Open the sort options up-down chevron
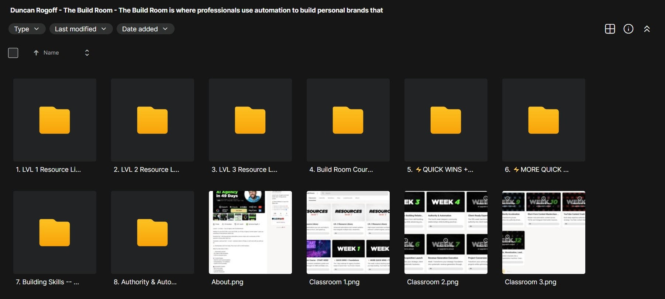The height and width of the screenshot is (299, 665). [87, 53]
